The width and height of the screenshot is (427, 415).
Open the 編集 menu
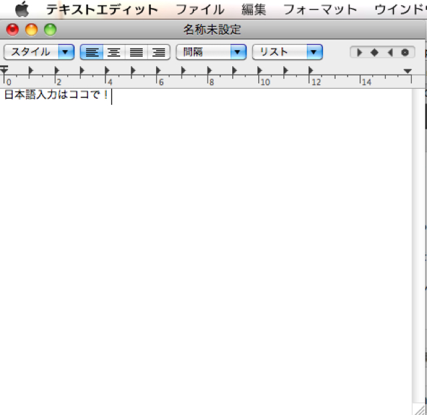[254, 9]
